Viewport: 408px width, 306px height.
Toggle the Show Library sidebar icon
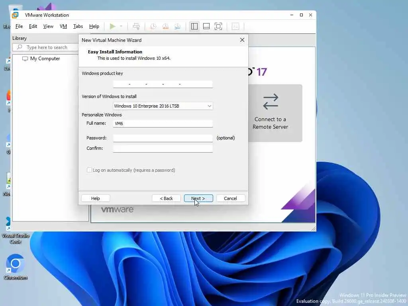(194, 26)
